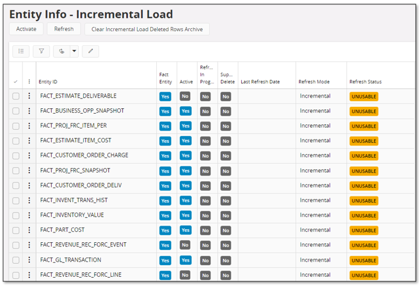Image resolution: width=419 pixels, height=286 pixels.
Task: Open the kebab menu for FACT_INVENTORY_VALUE
Action: [29, 216]
